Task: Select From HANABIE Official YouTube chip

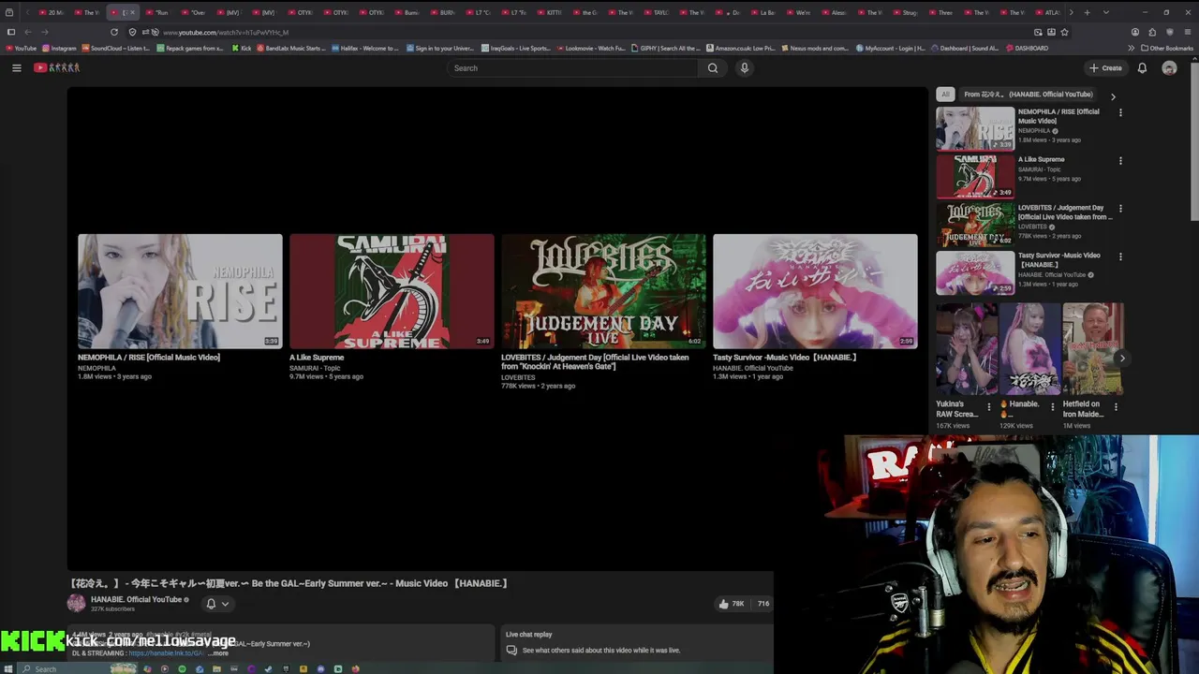Action: (1028, 94)
